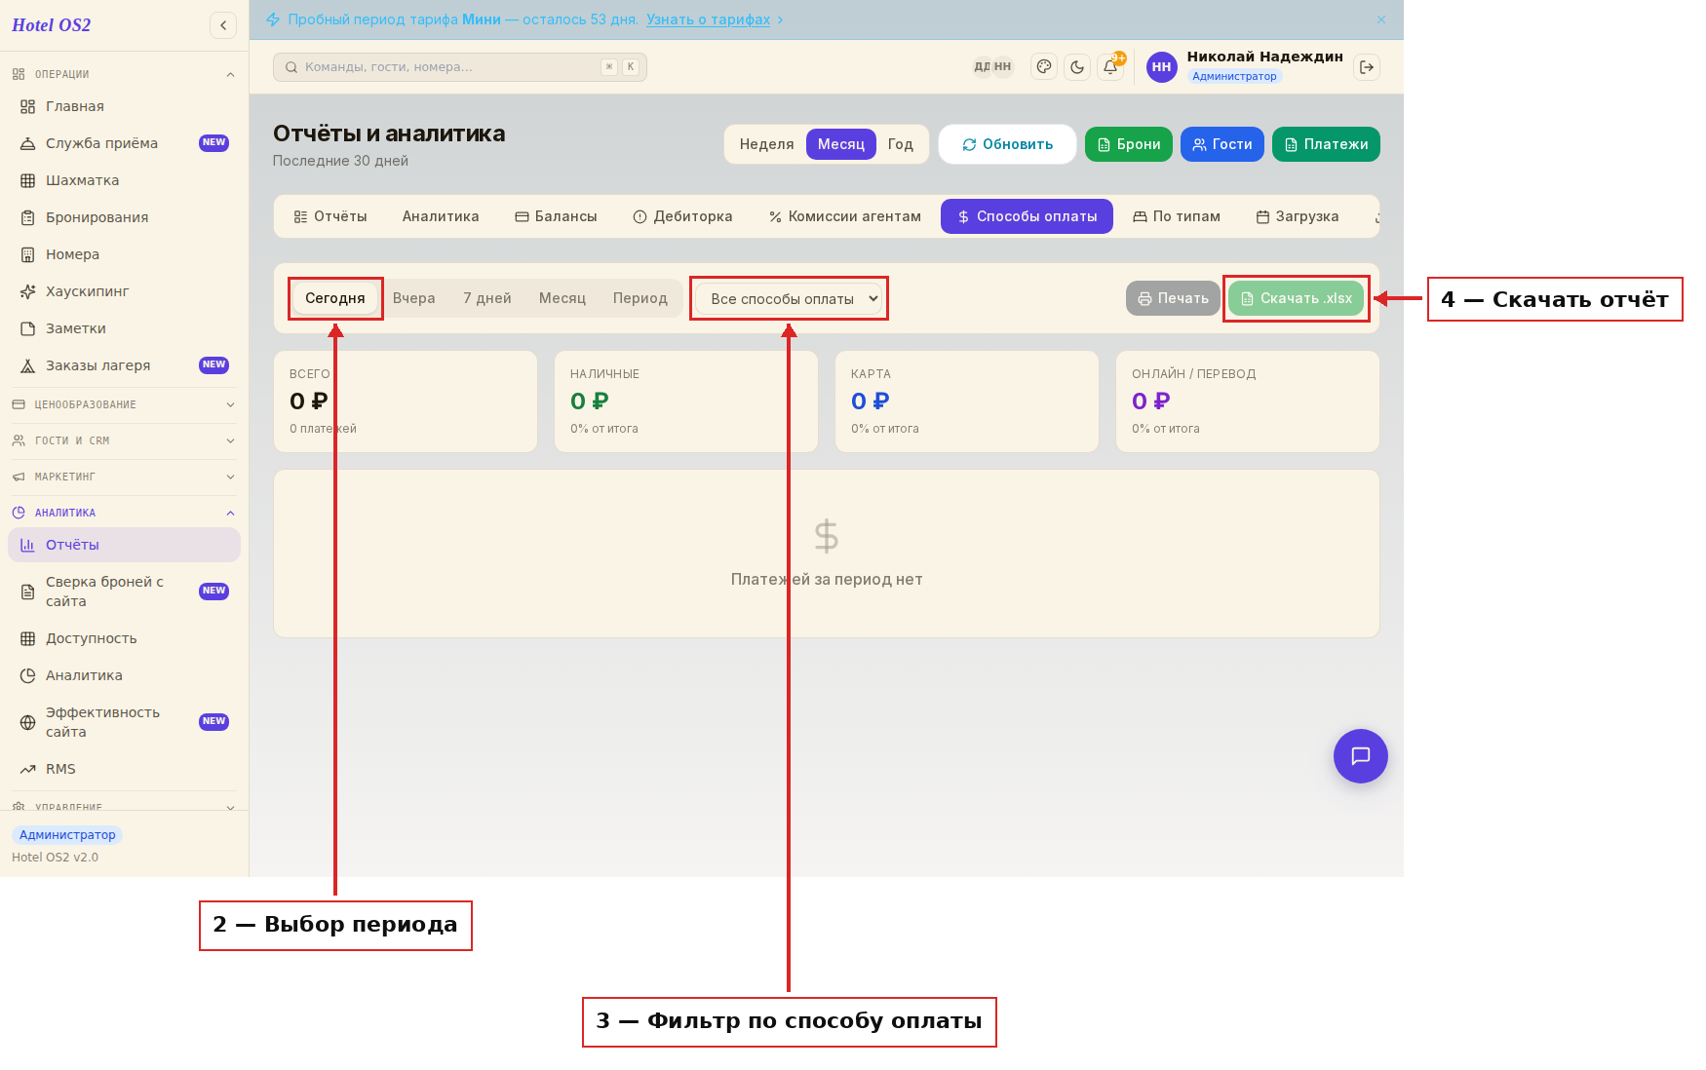Open Сверка броней с сайта

[x=124, y=592]
